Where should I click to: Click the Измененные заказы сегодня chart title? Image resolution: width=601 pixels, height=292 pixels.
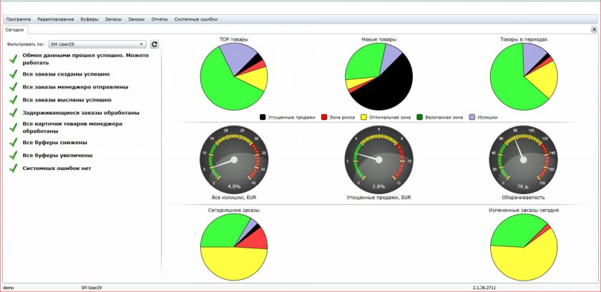pos(524,210)
